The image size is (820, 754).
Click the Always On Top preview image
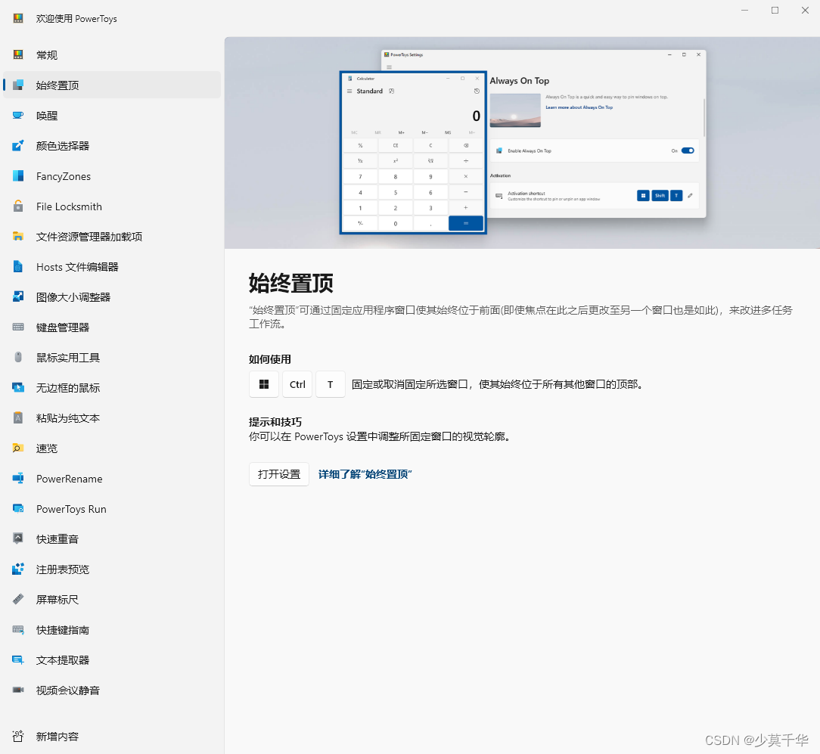coord(522,142)
